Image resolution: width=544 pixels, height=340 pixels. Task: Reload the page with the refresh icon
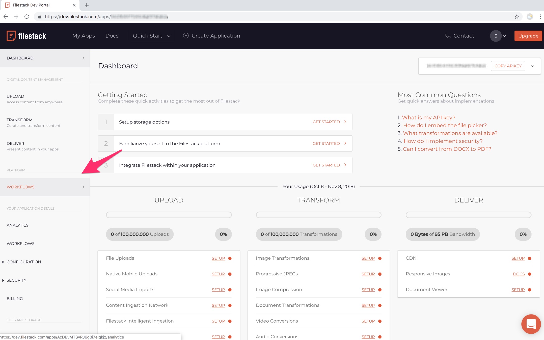[26, 17]
